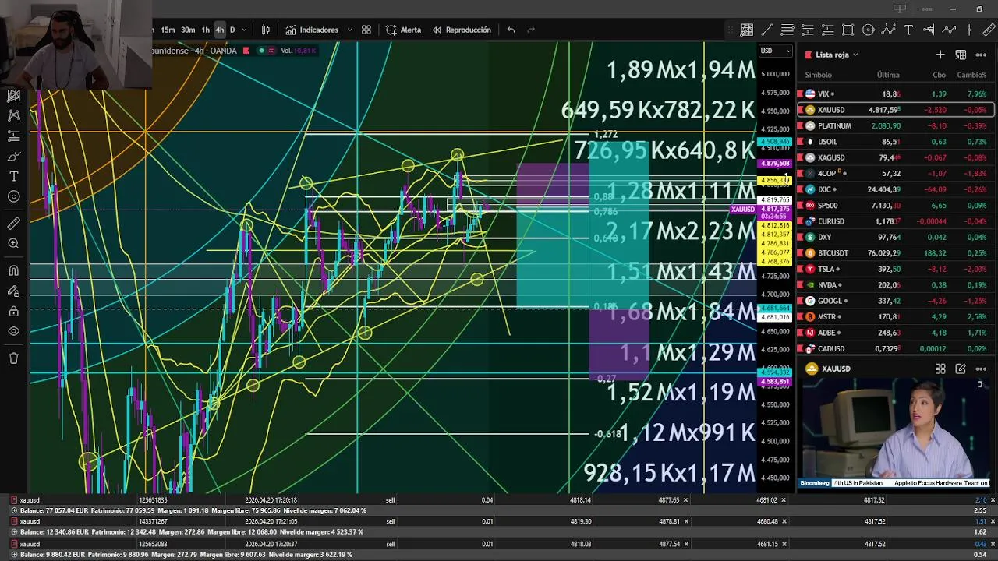Open the Indicadores panel
998x561 pixels.
312,30
